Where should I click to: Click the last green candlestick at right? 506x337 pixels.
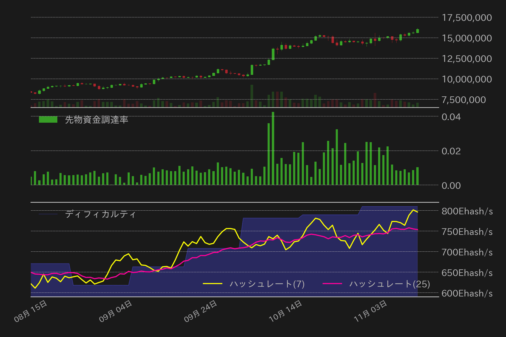(418, 31)
